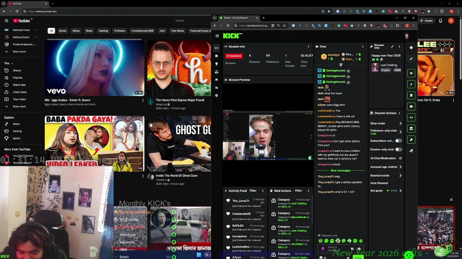462x259 pixels.
Task: Reload the Kick dashboard tab
Action: pyautogui.click(x=228, y=26)
